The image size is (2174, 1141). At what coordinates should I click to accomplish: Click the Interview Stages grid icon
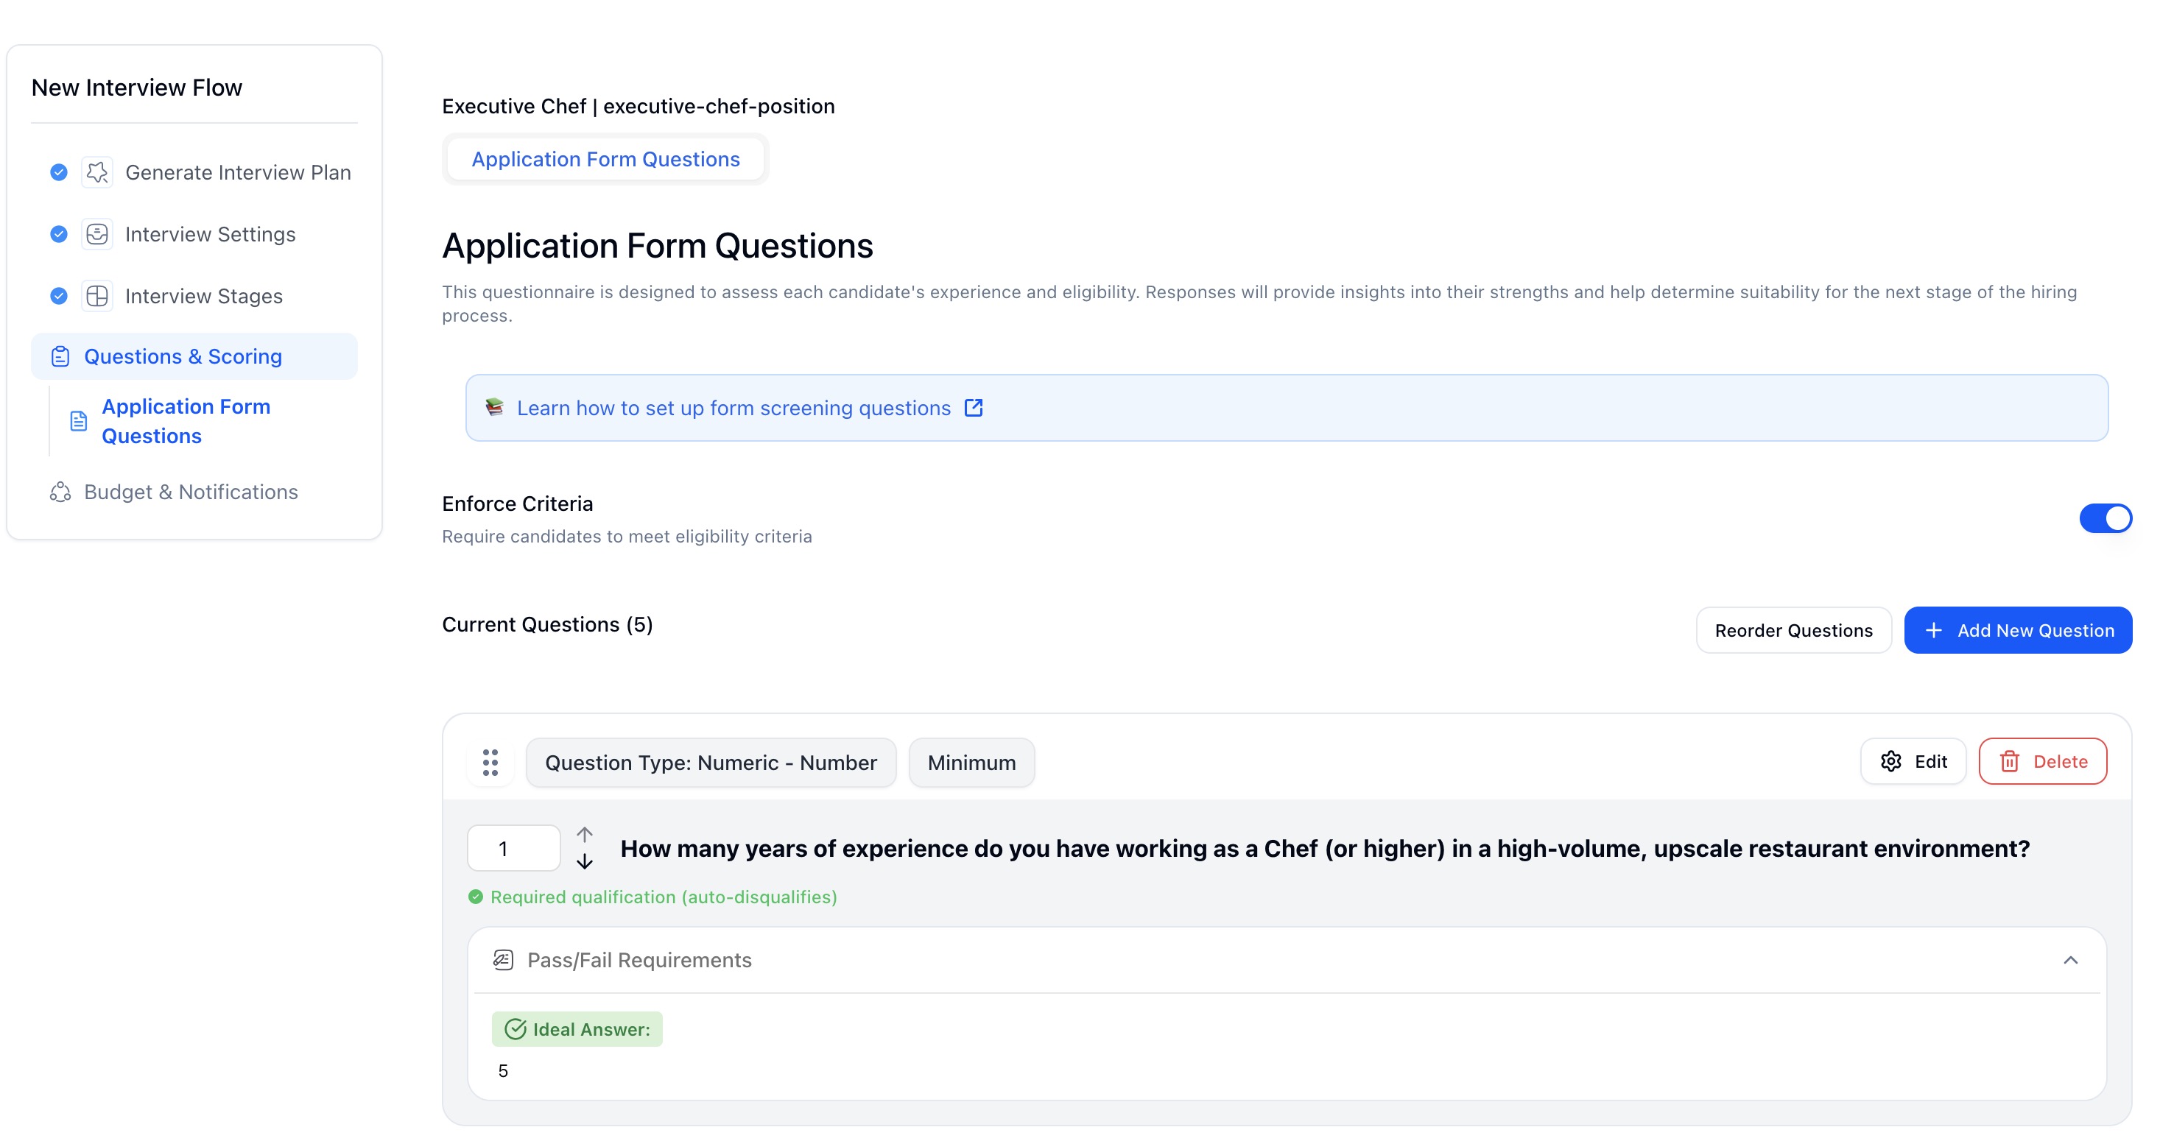click(97, 296)
